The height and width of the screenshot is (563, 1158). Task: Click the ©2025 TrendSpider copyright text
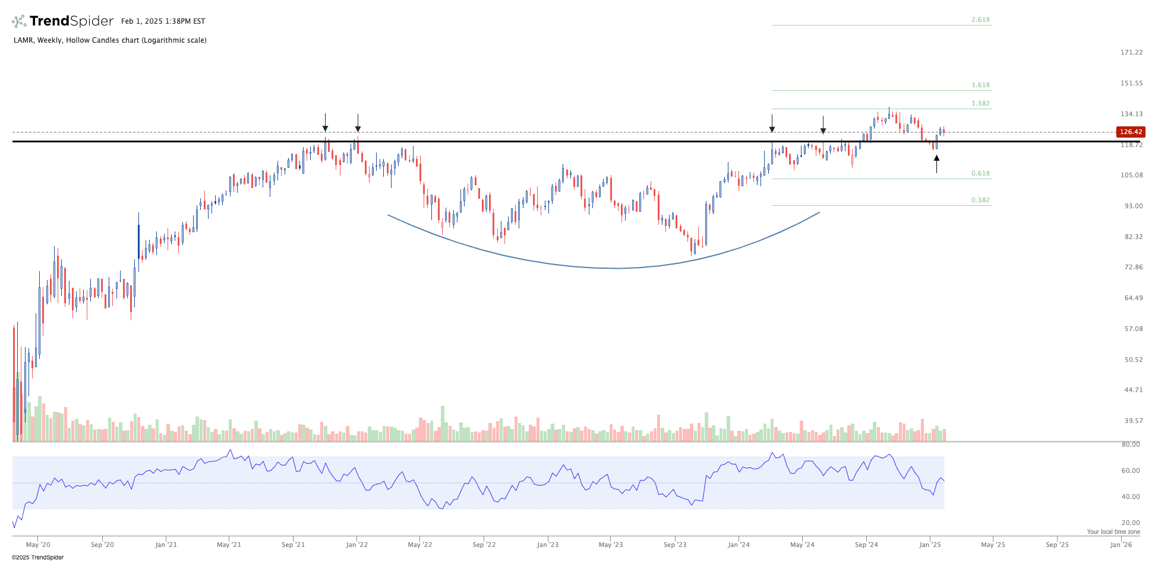(x=37, y=558)
